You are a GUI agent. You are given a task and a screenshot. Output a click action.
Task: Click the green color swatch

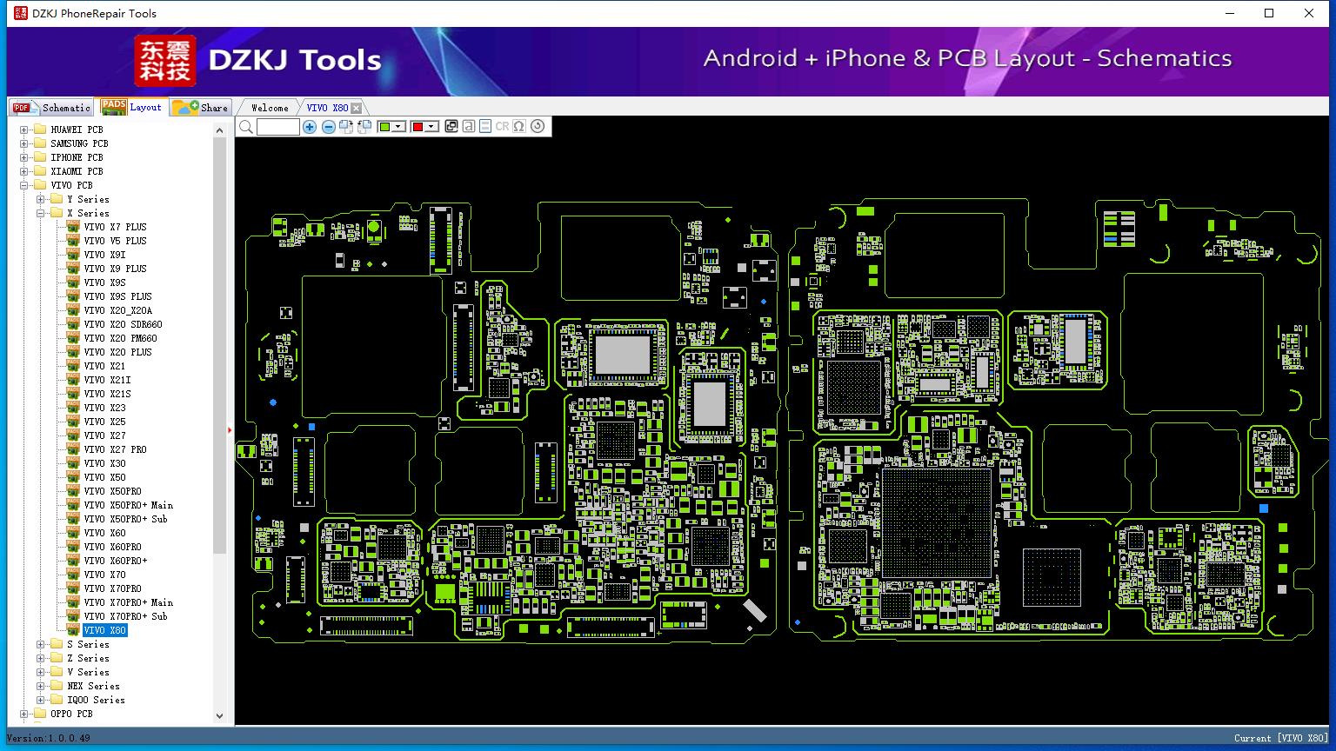coord(385,127)
